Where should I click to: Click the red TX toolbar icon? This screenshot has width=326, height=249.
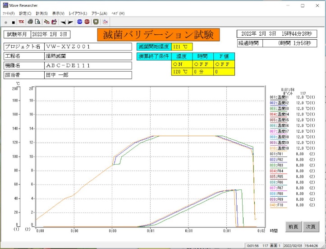pyautogui.click(x=21, y=22)
